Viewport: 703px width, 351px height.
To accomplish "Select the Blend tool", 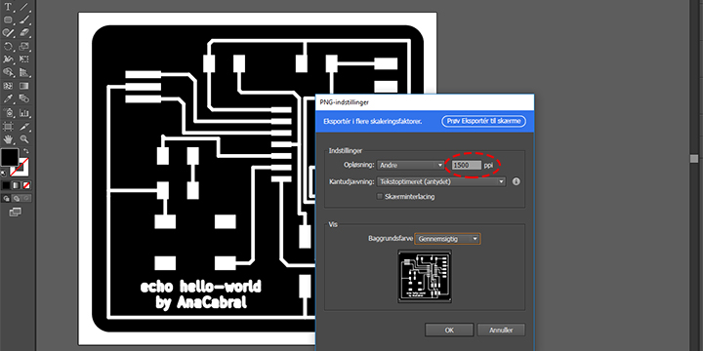I will pyautogui.click(x=24, y=98).
